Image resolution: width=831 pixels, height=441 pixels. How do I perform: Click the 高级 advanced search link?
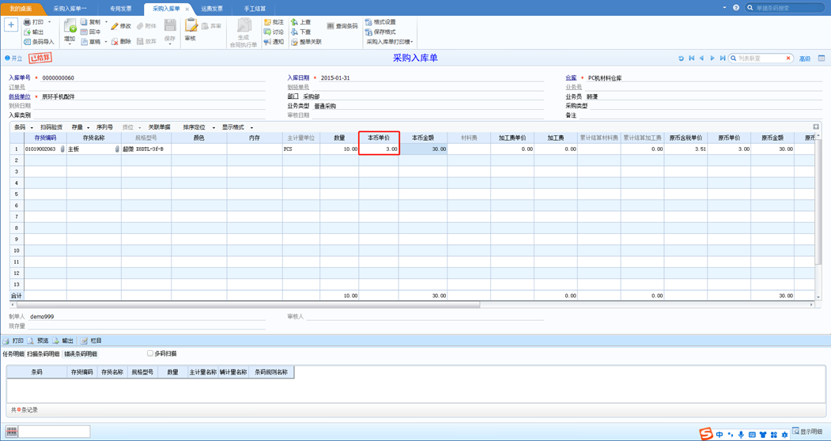click(804, 58)
